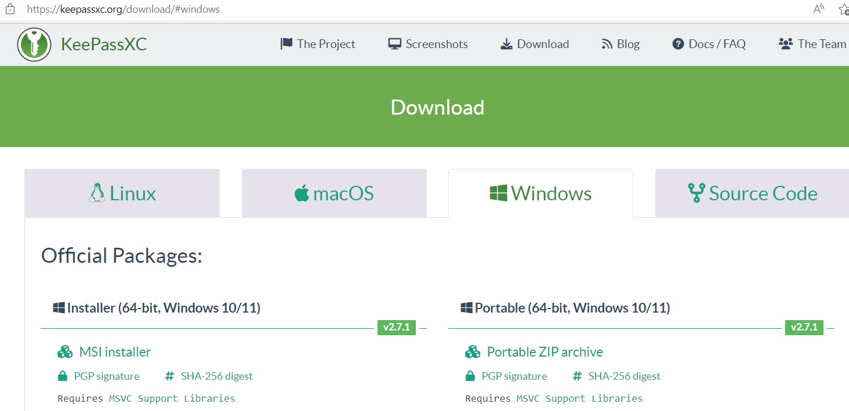Click the cubes icon beside MSI installer

pos(65,352)
